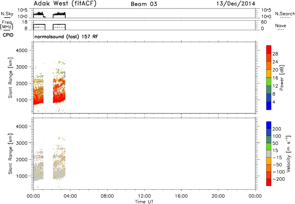Click the '4000' tick in power panel
The height and width of the screenshot is (204, 295).
click(22, 50)
